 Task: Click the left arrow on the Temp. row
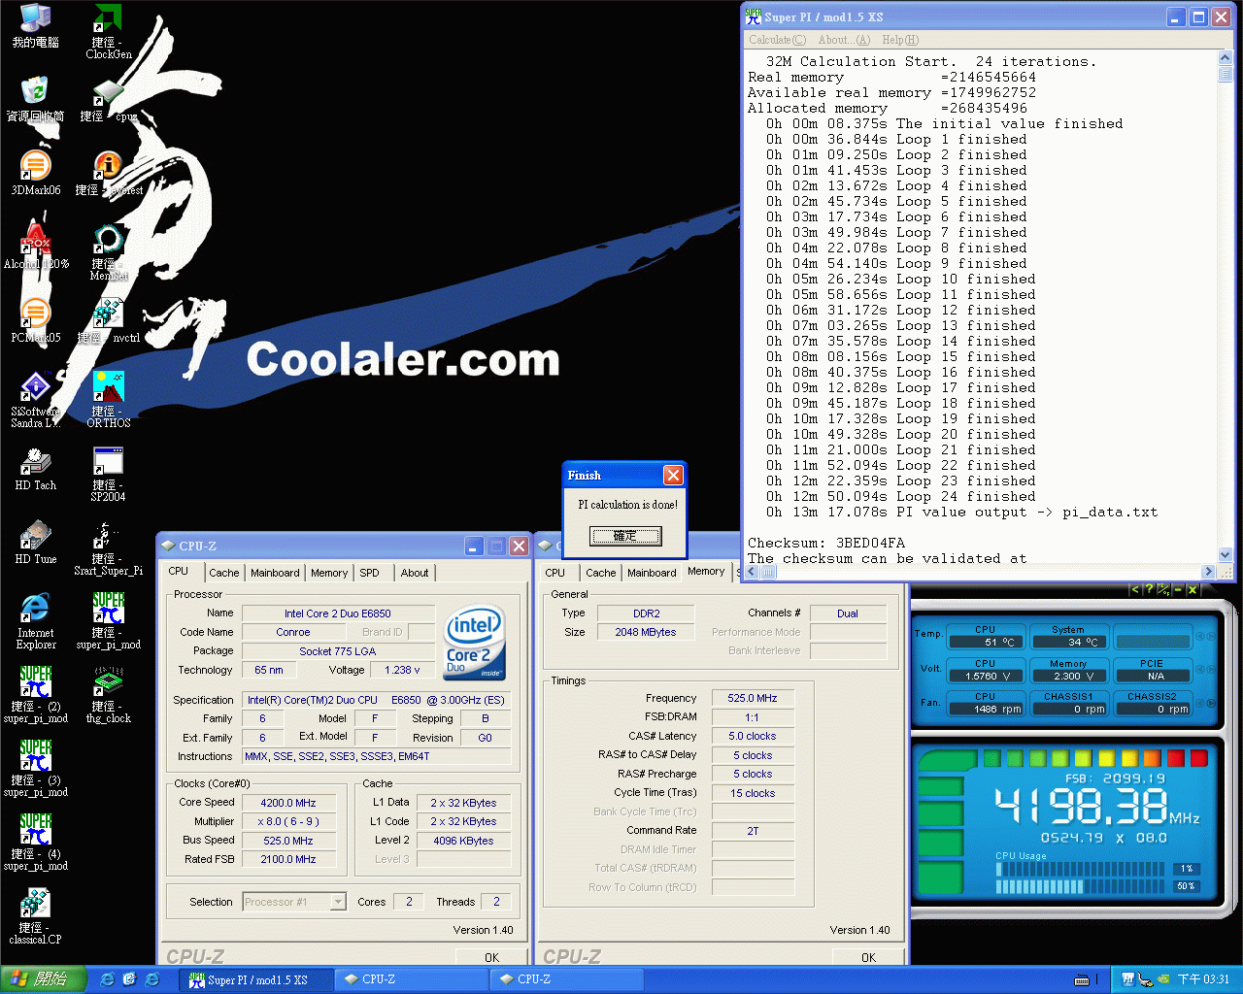pyautogui.click(x=1199, y=637)
